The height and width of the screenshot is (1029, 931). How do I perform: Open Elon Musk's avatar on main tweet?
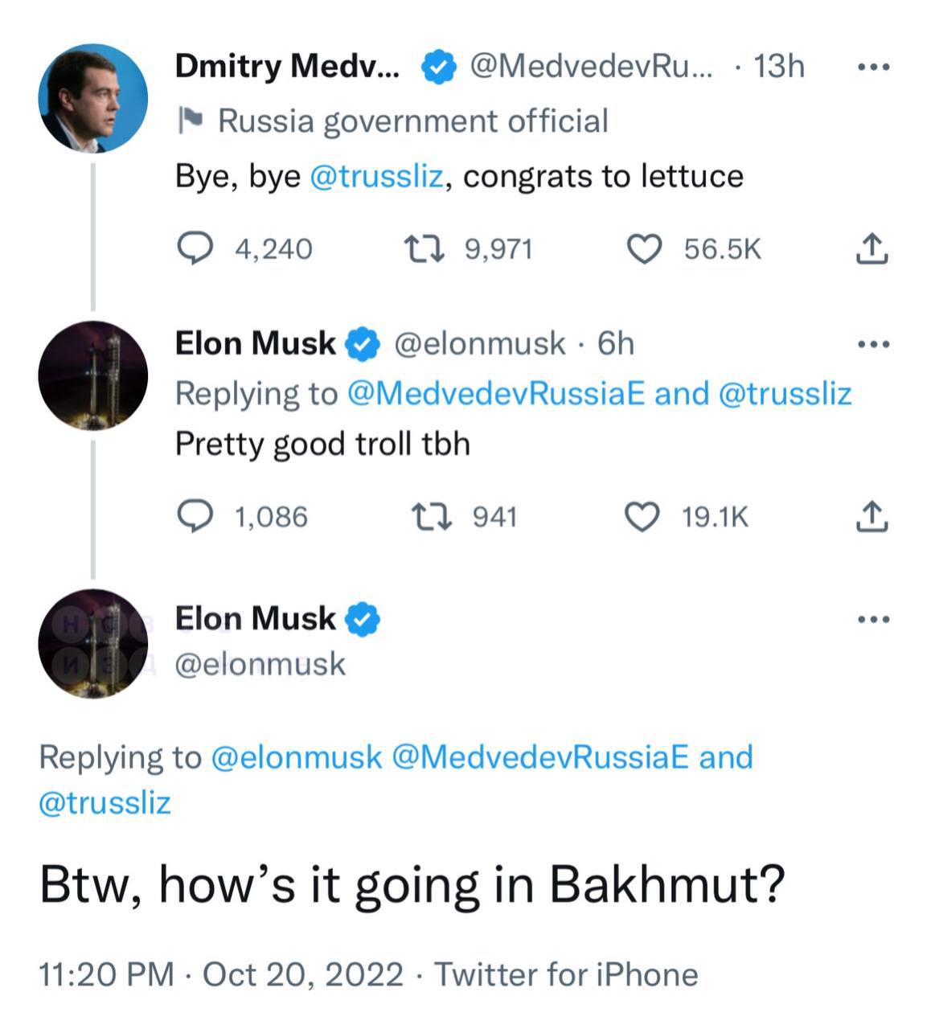tap(93, 642)
